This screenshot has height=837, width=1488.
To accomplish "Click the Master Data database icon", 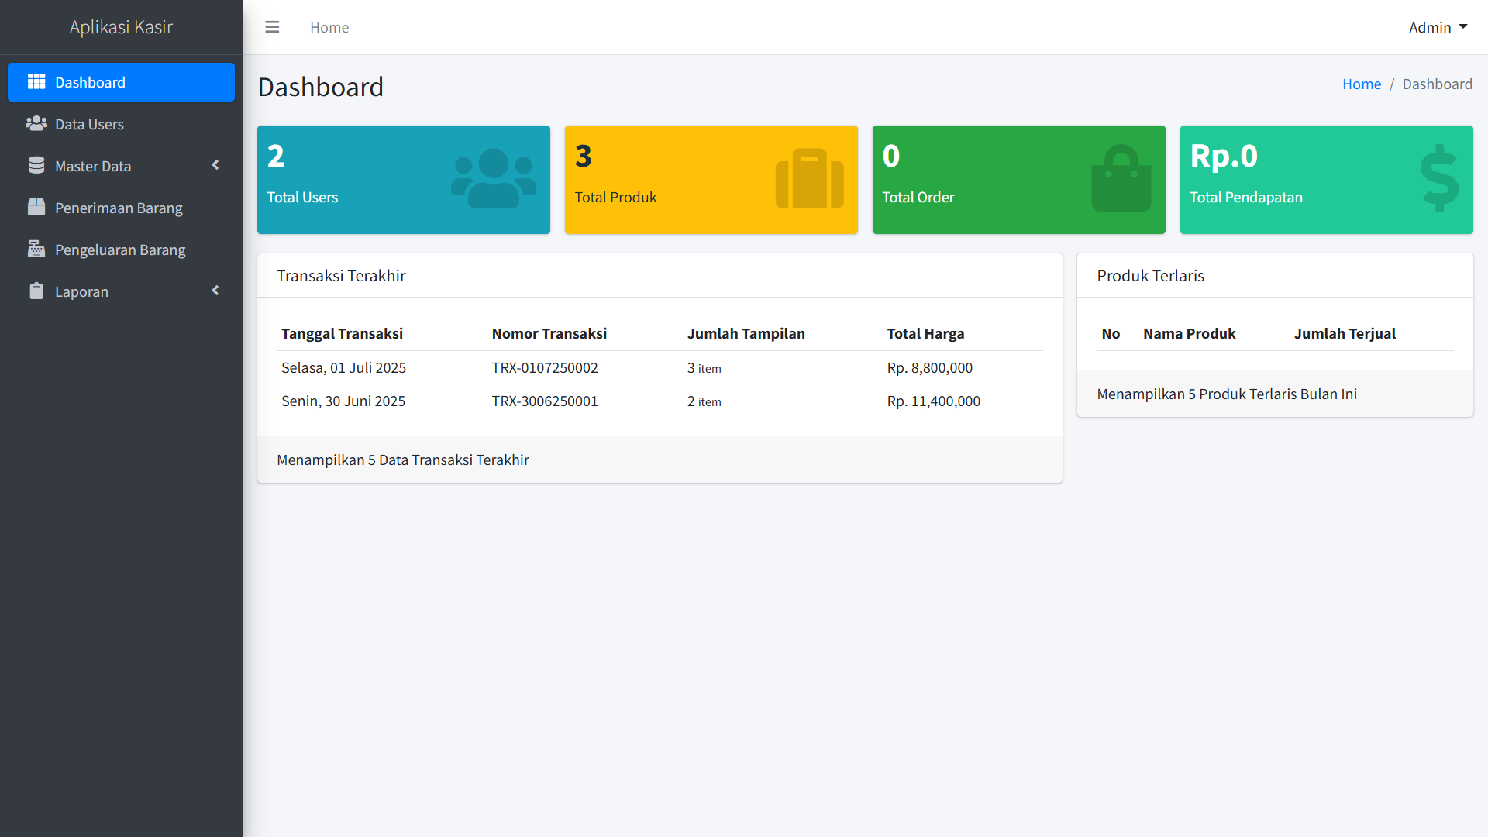I will (x=36, y=166).
